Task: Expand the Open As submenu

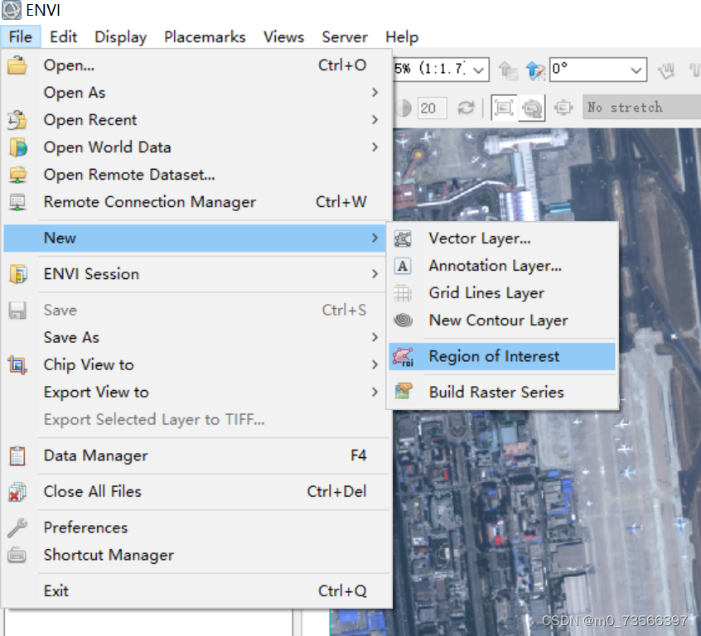Action: coord(375,93)
